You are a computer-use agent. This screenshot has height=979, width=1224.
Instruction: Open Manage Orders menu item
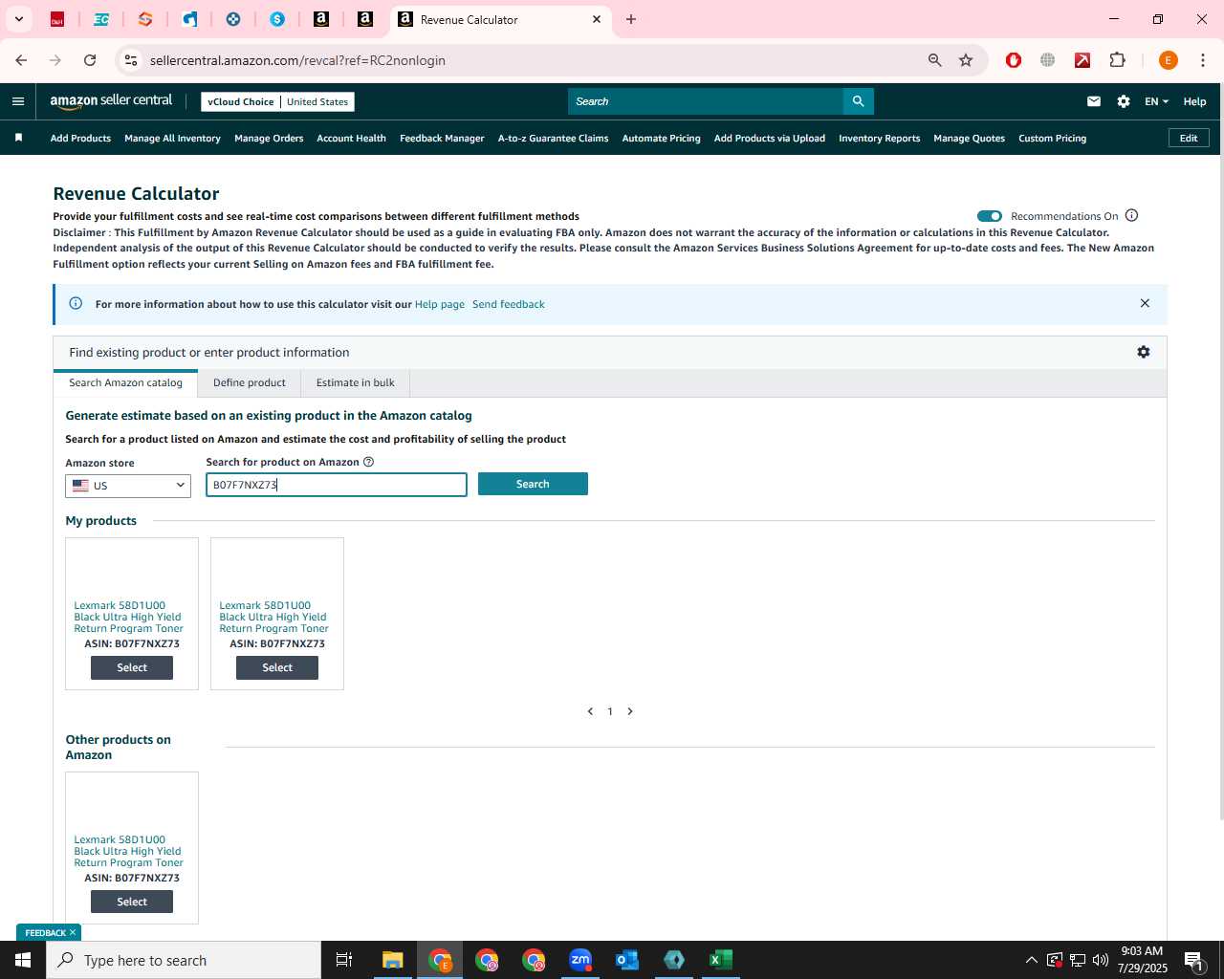pyautogui.click(x=269, y=139)
